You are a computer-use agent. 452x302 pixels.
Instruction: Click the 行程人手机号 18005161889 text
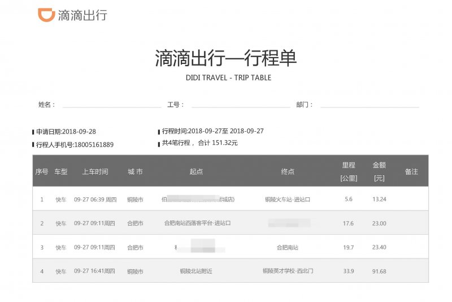coord(75,145)
